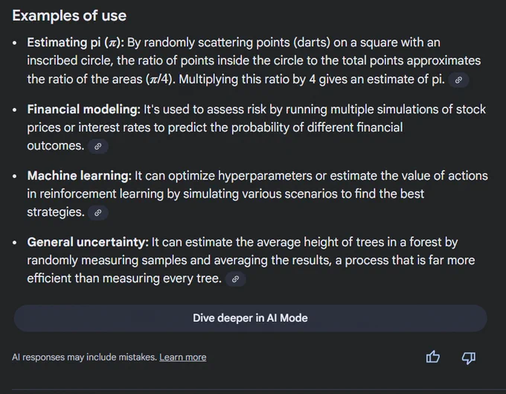Open the source link icon after 'every tree.'
This screenshot has height=394, width=506.
click(x=236, y=279)
